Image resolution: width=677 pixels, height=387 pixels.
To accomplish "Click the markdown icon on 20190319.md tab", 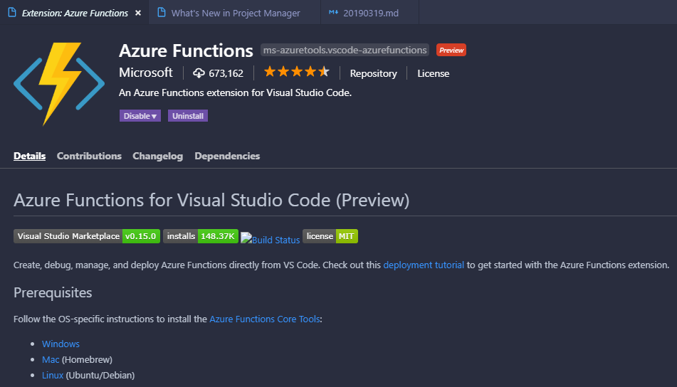I will 332,13.
